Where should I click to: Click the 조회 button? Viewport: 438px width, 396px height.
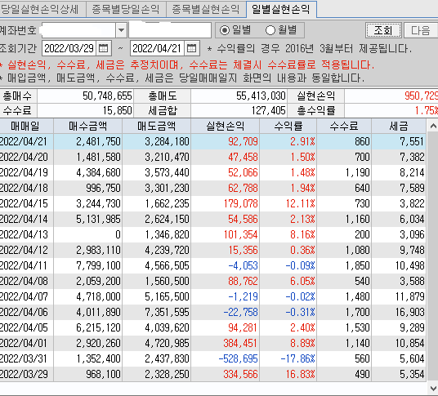(x=383, y=30)
